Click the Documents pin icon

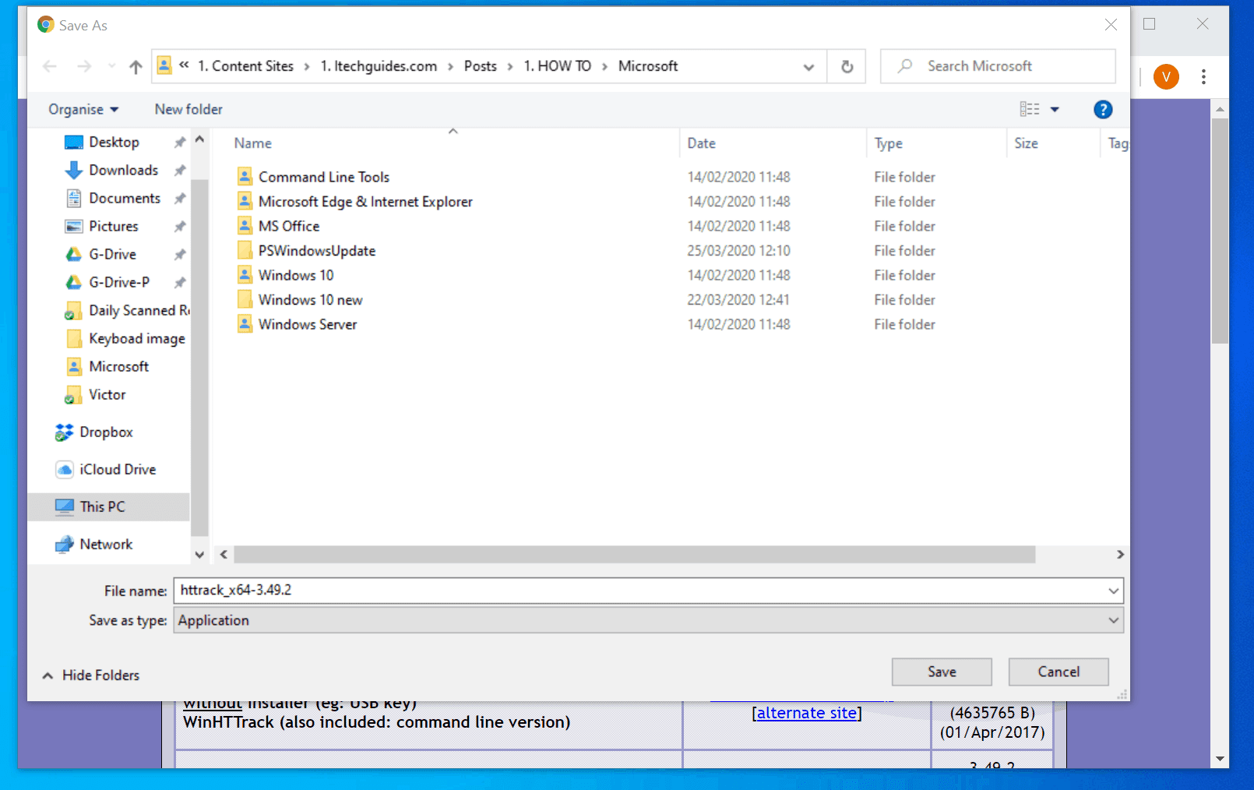180,199
